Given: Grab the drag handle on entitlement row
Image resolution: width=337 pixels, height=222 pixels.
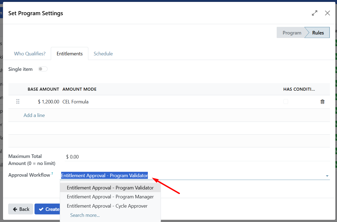Looking at the screenshot, I should tap(18, 102).
